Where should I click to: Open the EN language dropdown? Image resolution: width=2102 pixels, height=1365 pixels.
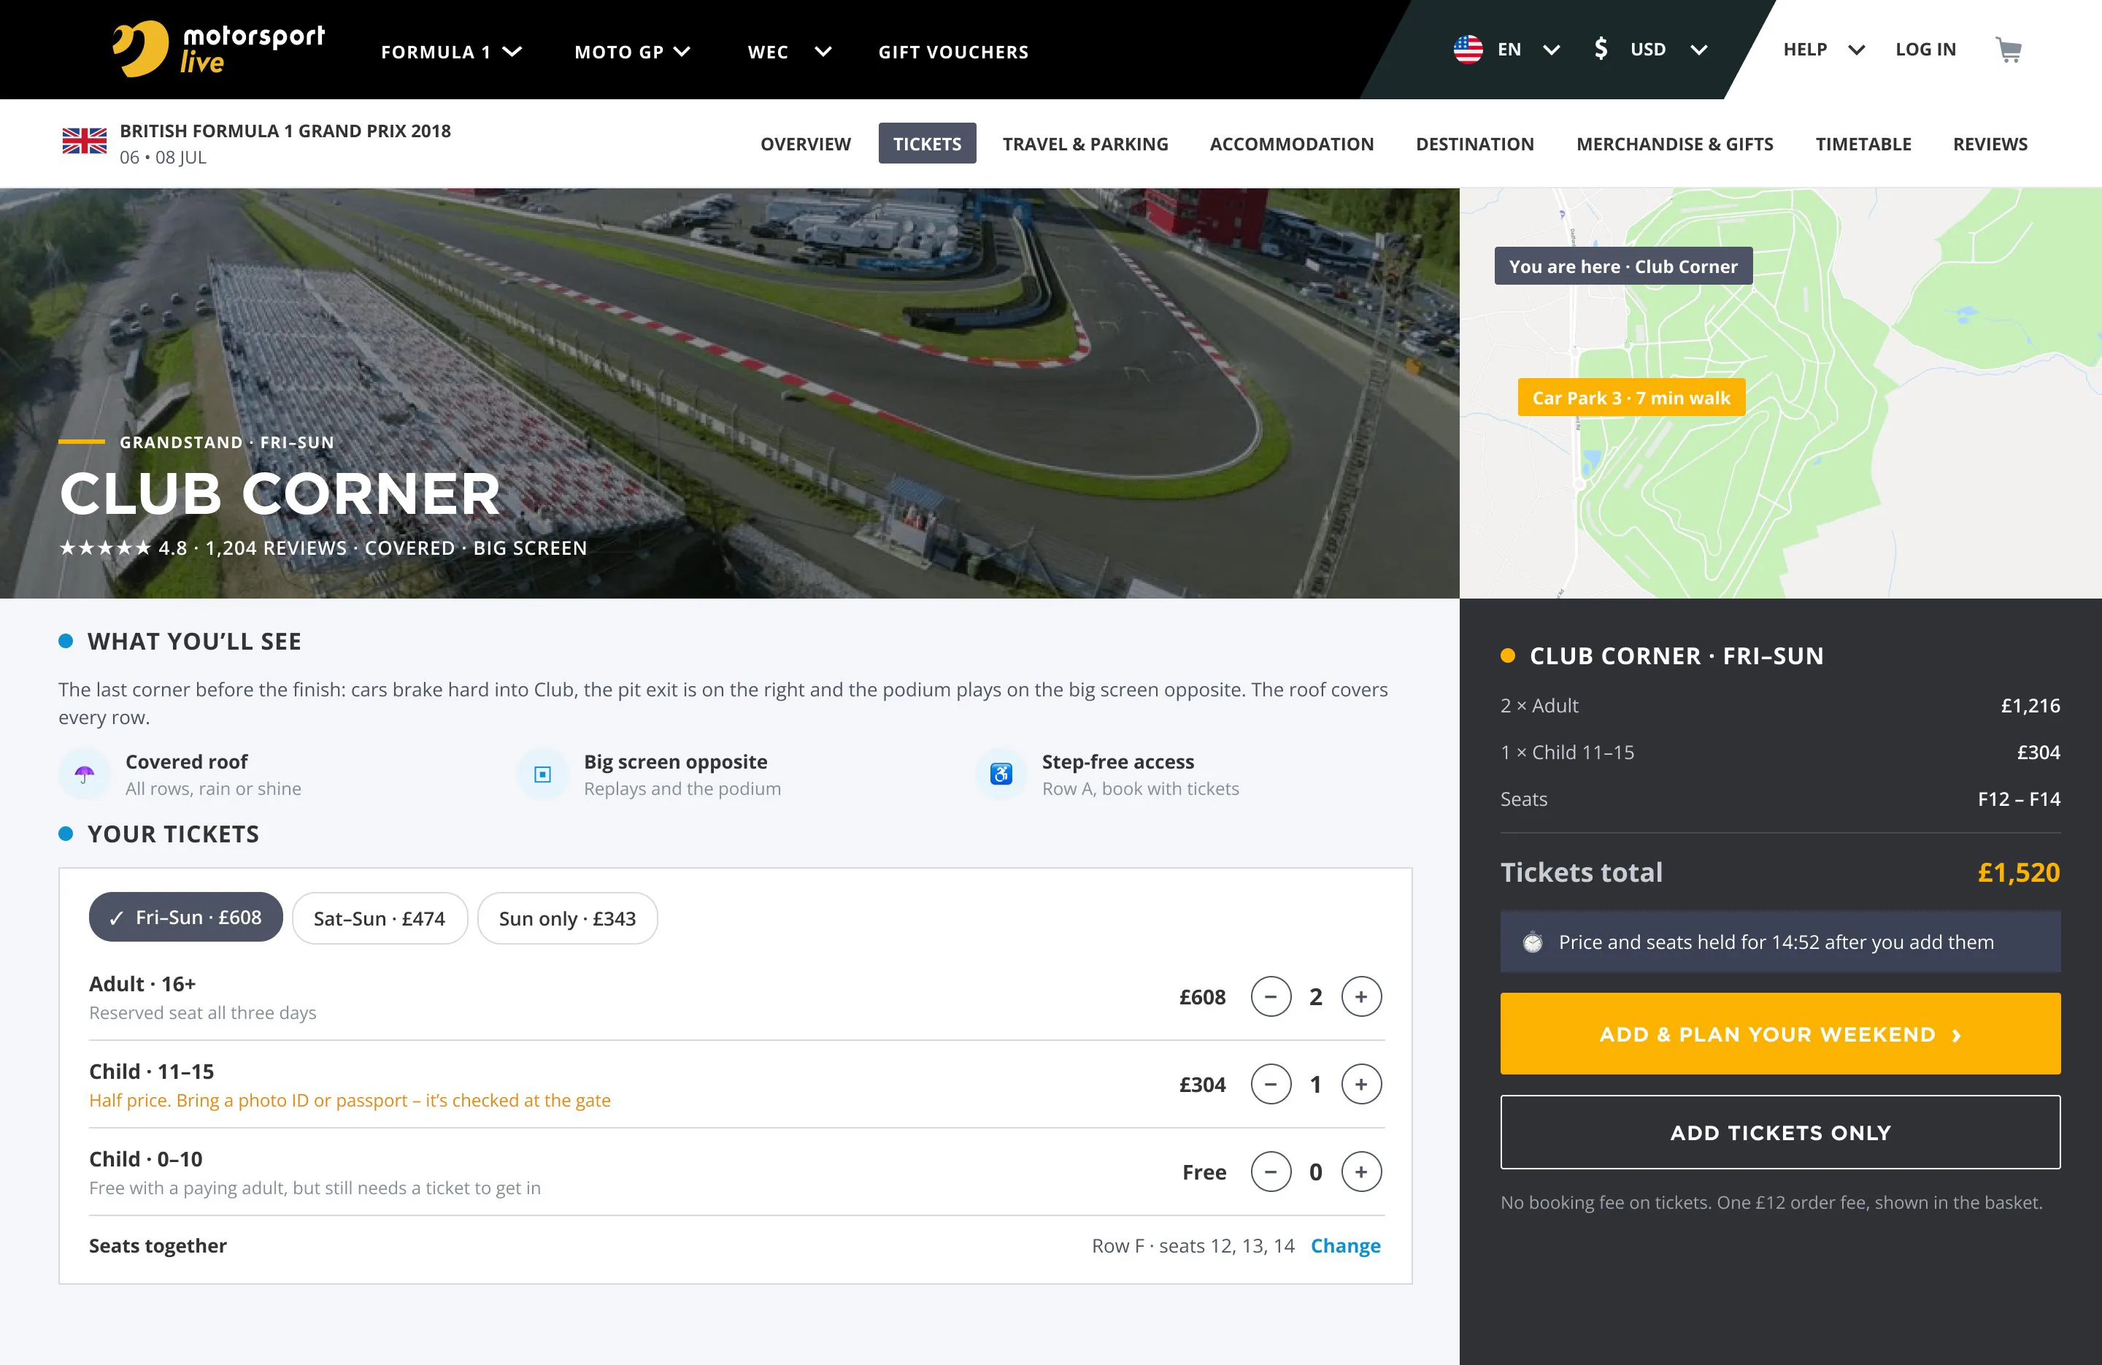(x=1528, y=50)
